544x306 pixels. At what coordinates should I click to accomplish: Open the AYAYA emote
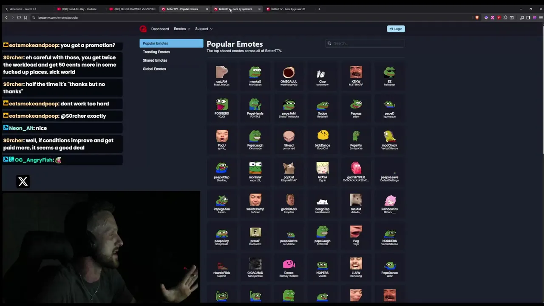322,172
